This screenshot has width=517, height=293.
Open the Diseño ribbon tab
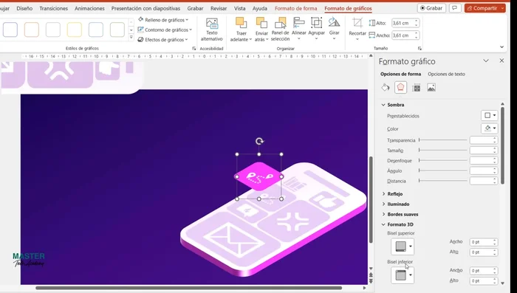click(x=24, y=8)
